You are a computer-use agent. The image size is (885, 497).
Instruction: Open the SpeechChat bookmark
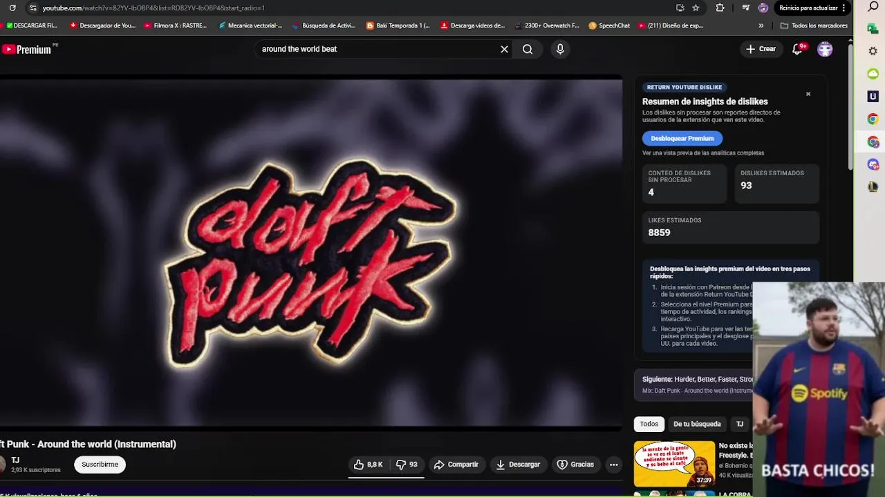(x=609, y=26)
